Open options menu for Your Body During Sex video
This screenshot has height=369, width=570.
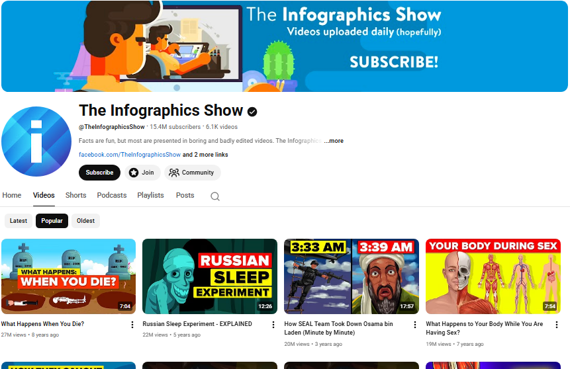coord(557,325)
